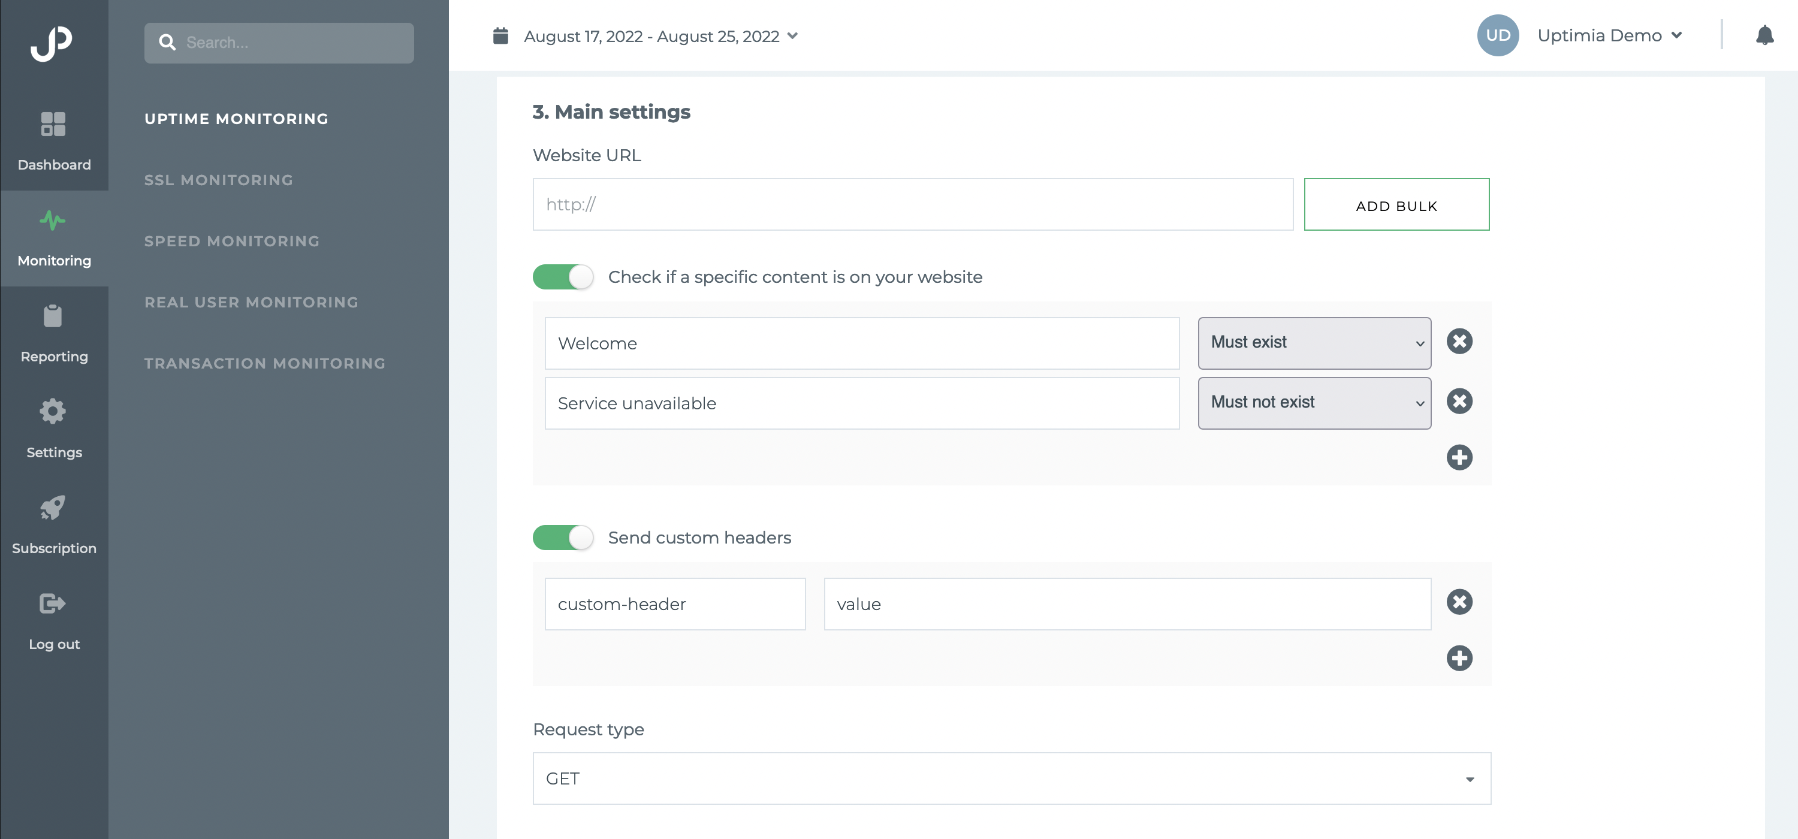Open the Must not exist dropdown
Image resolution: width=1798 pixels, height=839 pixels.
1314,403
